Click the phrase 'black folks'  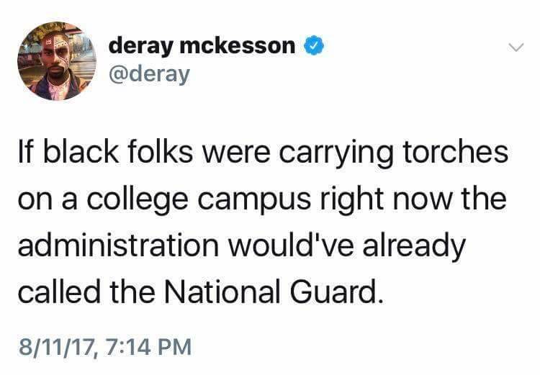[x=117, y=152]
